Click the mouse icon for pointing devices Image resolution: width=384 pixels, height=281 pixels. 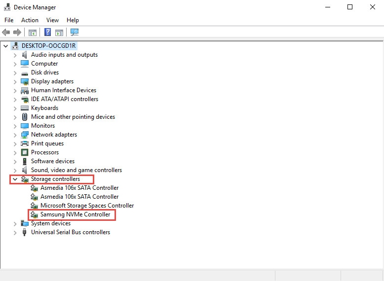tap(25, 117)
